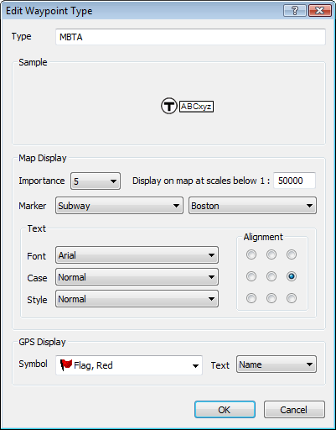Open the GPS Symbol dropdown Flag, Red
The width and height of the screenshot is (336, 430).
(129, 365)
